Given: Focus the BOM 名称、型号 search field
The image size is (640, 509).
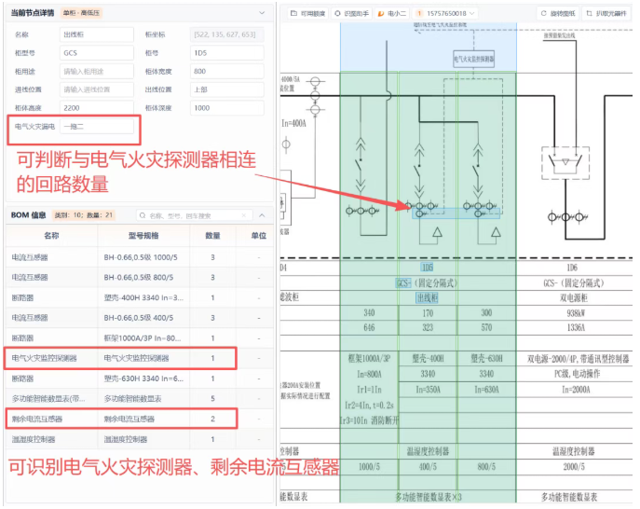Looking at the screenshot, I should [x=194, y=215].
